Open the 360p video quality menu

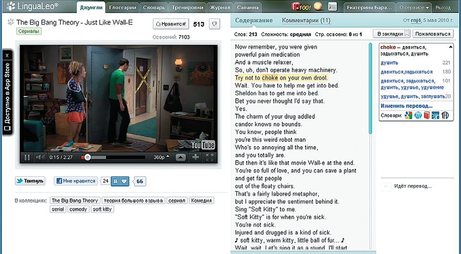coord(159,157)
